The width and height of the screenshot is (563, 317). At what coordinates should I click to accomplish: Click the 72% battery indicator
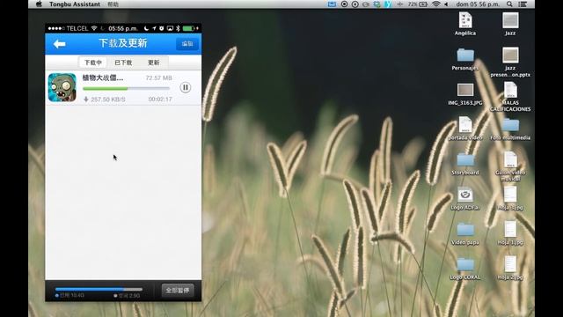point(417,4)
